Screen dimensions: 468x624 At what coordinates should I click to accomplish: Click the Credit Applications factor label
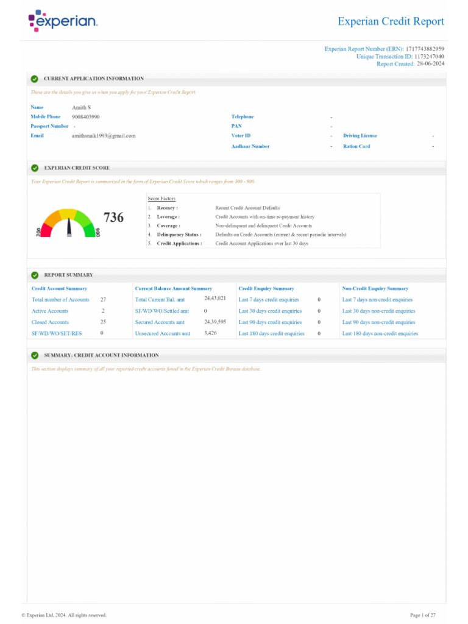(x=180, y=244)
